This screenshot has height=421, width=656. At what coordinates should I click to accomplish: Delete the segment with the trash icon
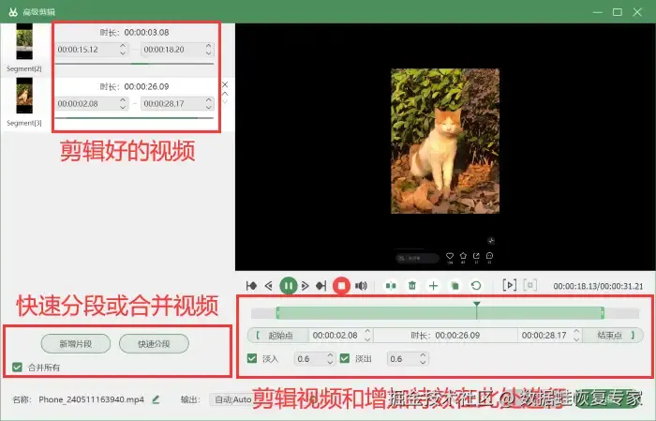[x=412, y=286]
